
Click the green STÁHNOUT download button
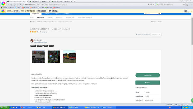(148, 75)
